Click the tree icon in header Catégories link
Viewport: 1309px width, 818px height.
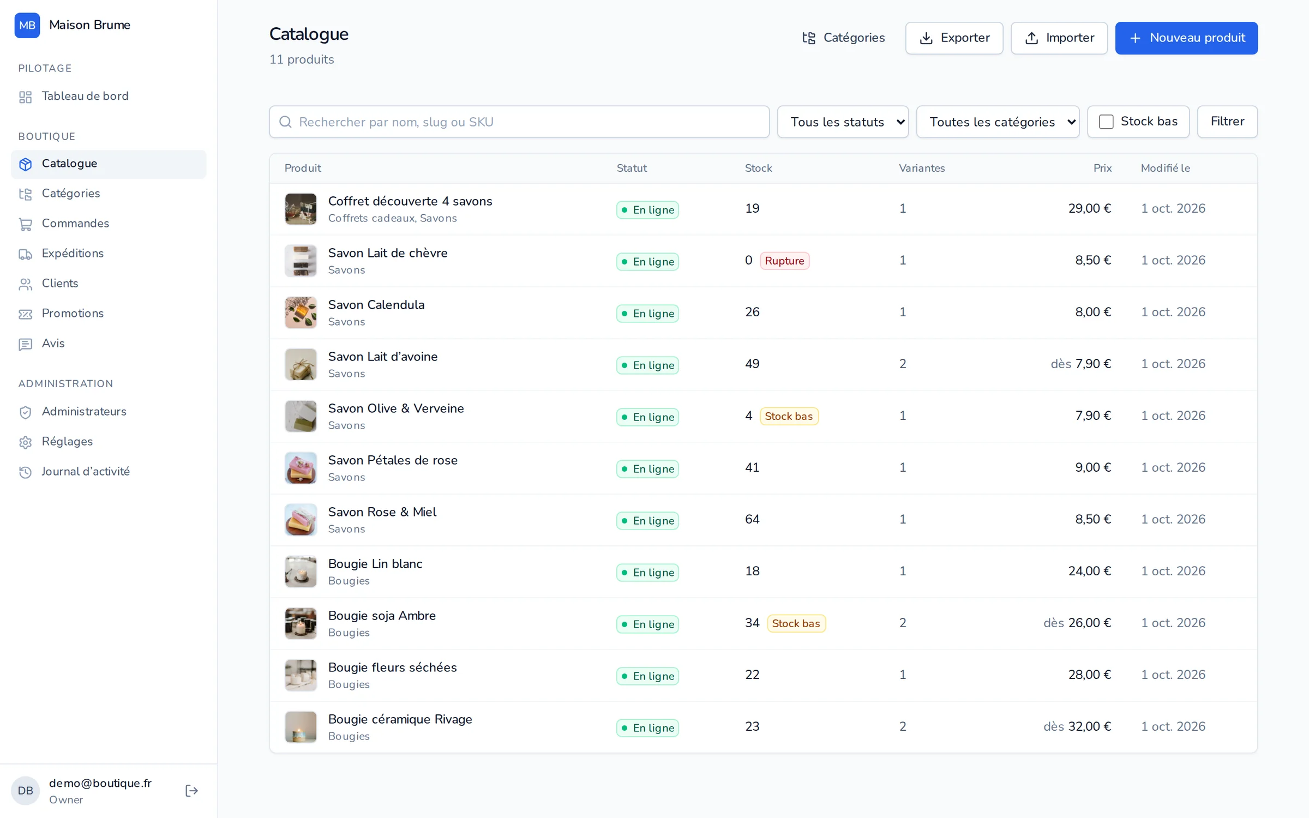[x=809, y=38]
